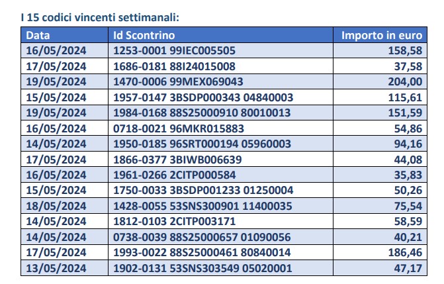Click receipt ID 1957-0147 3BSDP000343 04840003

(x=203, y=97)
